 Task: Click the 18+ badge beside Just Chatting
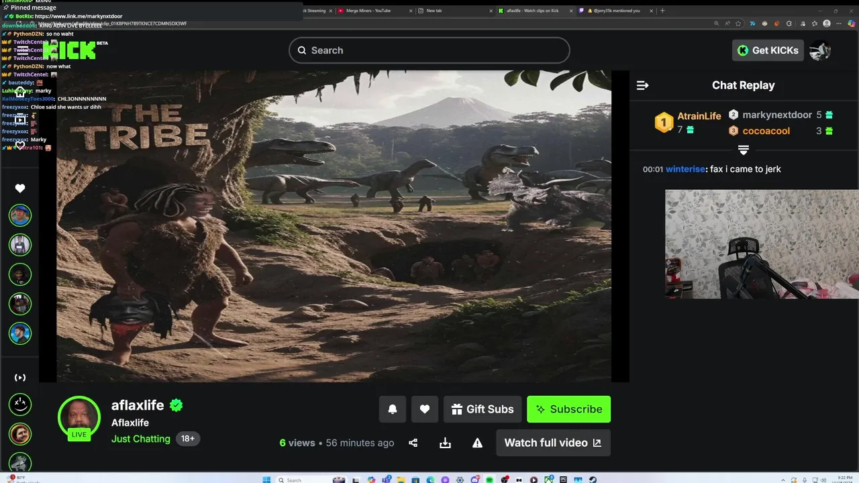click(x=188, y=439)
